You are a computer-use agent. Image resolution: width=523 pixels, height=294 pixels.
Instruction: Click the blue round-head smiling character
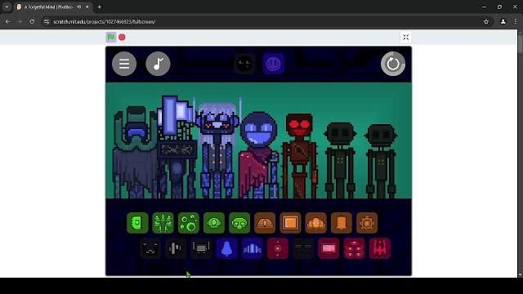[x=258, y=155]
